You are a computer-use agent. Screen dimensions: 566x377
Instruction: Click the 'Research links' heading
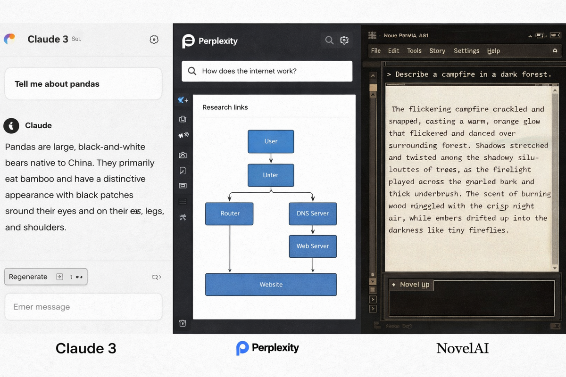(x=225, y=107)
